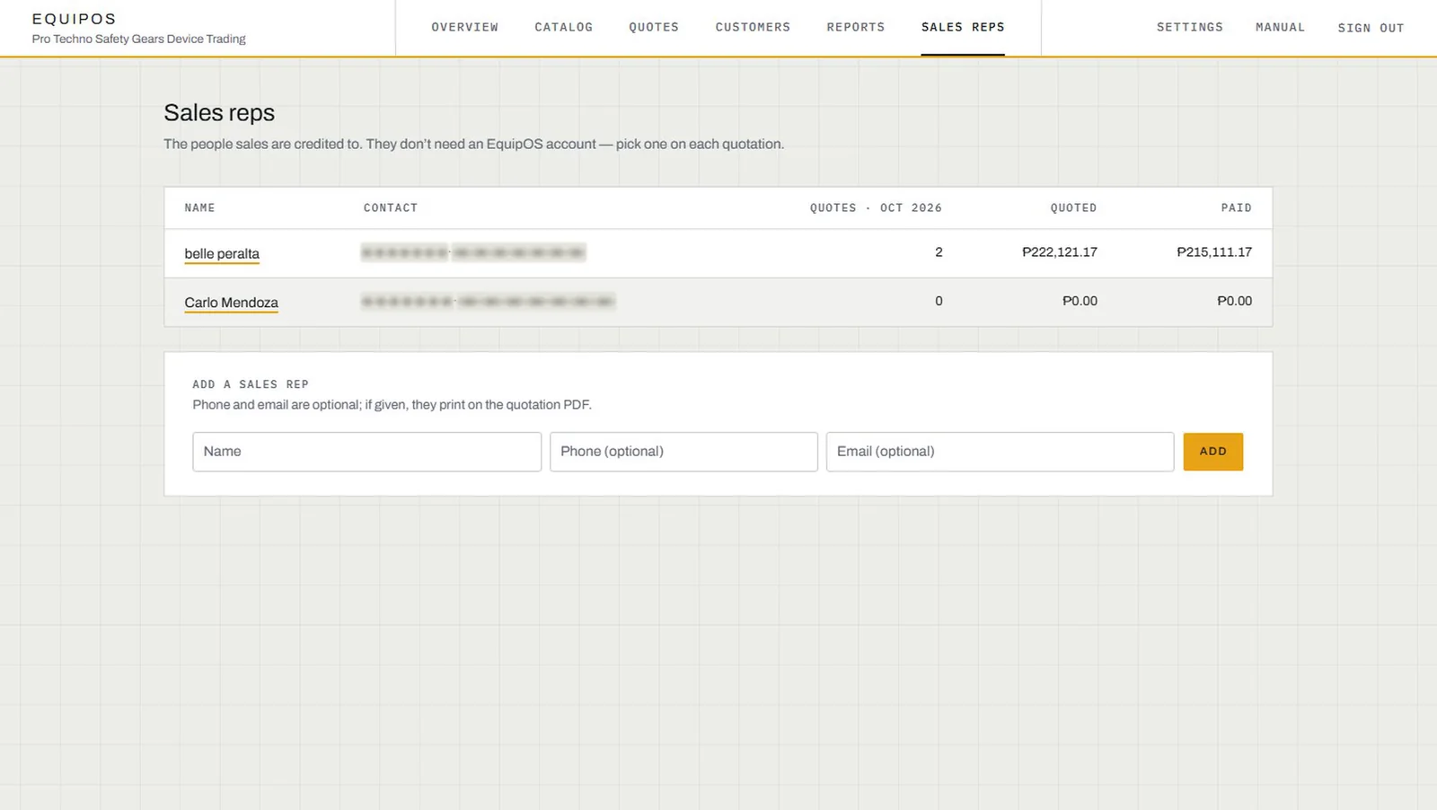
Task: Open Carlo Mendoza's rep page
Action: click(x=231, y=303)
